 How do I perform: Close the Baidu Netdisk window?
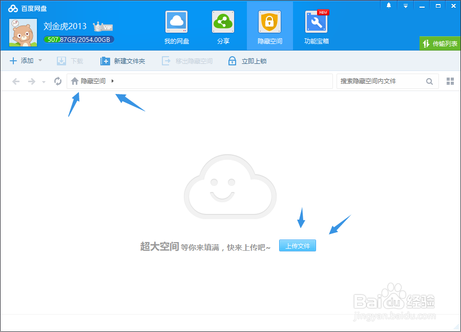pos(453,6)
